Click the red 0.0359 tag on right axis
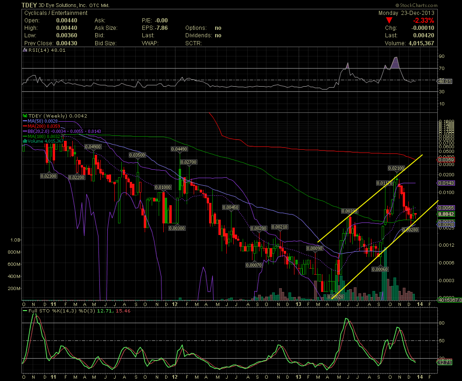The image size is (462, 381). click(x=446, y=159)
